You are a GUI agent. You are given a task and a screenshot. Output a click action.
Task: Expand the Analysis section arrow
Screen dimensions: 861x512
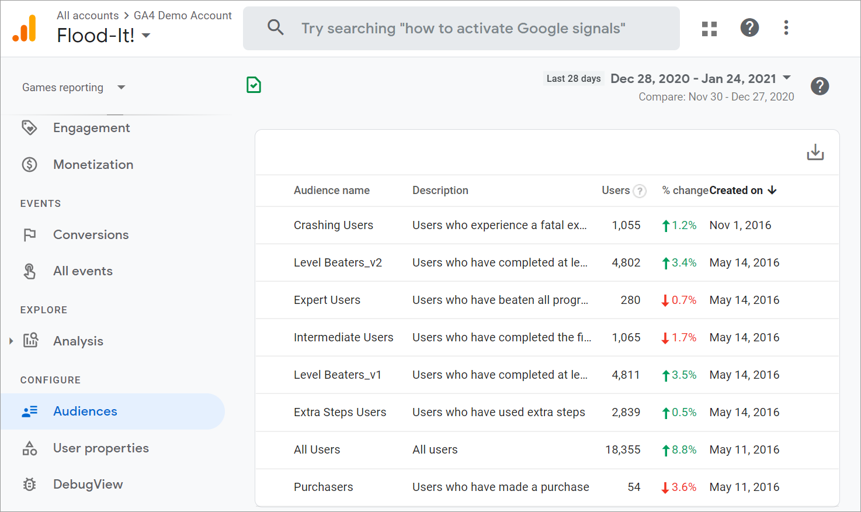(x=11, y=341)
